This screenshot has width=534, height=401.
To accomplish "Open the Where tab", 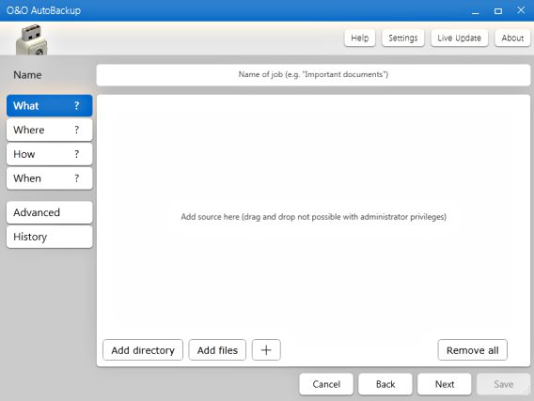I will pyautogui.click(x=50, y=130).
